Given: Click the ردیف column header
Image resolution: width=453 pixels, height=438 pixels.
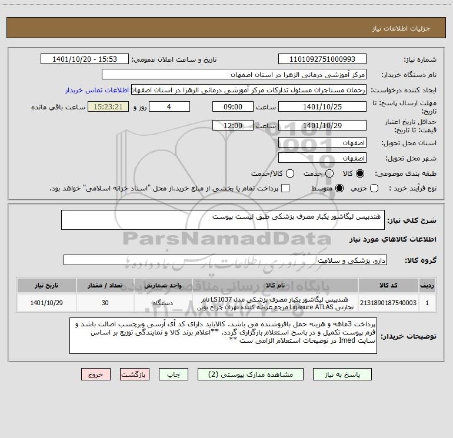Looking at the screenshot, I should [x=427, y=285].
